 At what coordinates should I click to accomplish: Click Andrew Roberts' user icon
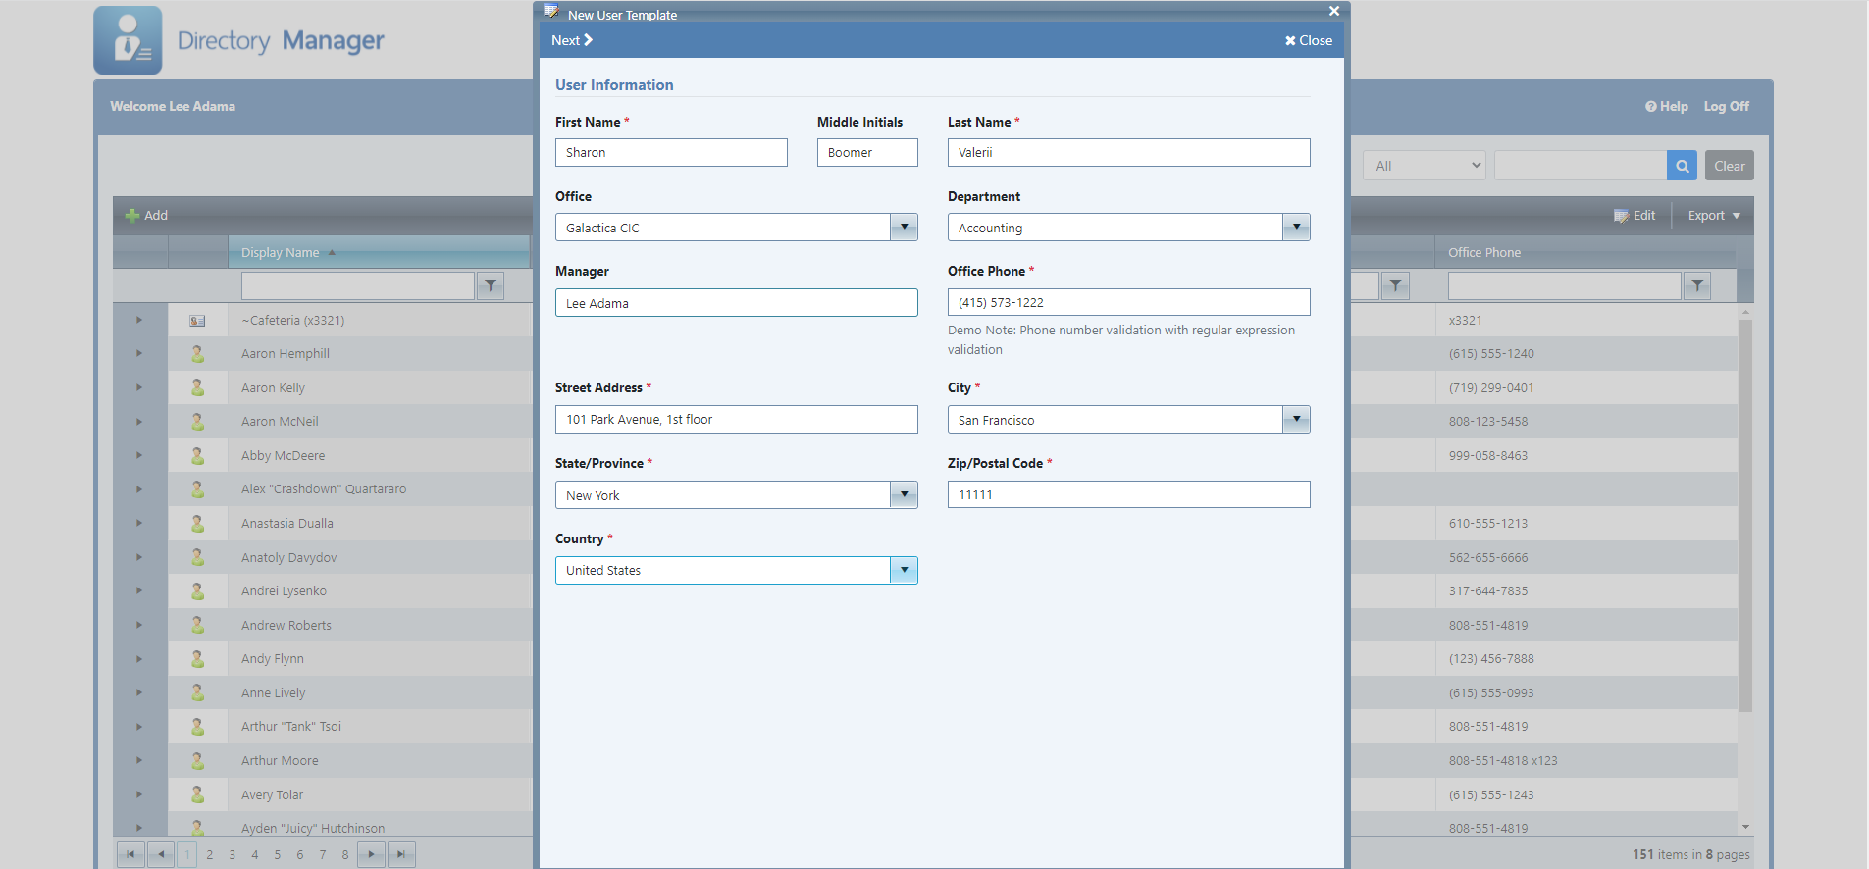click(197, 625)
